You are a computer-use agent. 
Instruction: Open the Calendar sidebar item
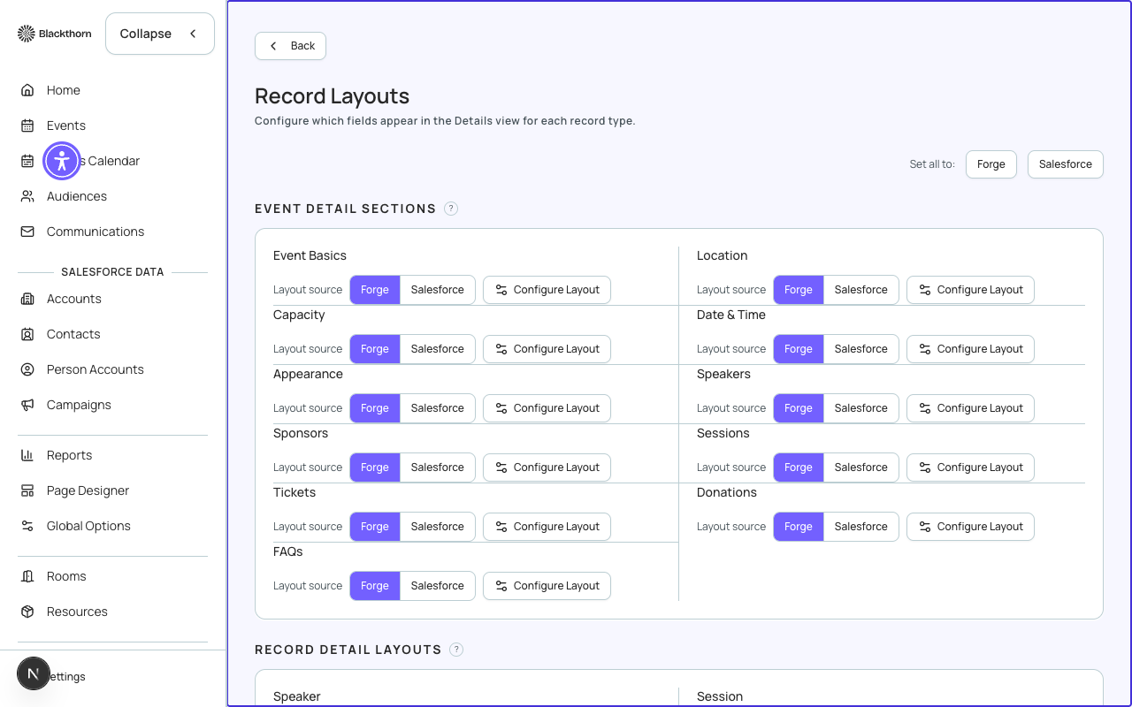(112, 161)
